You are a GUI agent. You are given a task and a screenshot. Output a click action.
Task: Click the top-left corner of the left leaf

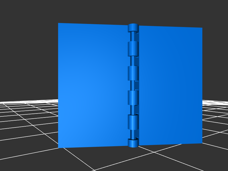pos(59,24)
